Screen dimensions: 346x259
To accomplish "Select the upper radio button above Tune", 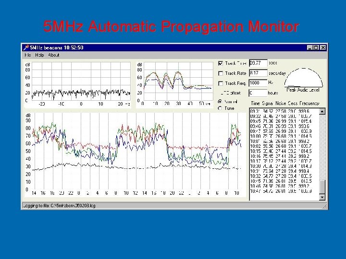I will point(220,102).
